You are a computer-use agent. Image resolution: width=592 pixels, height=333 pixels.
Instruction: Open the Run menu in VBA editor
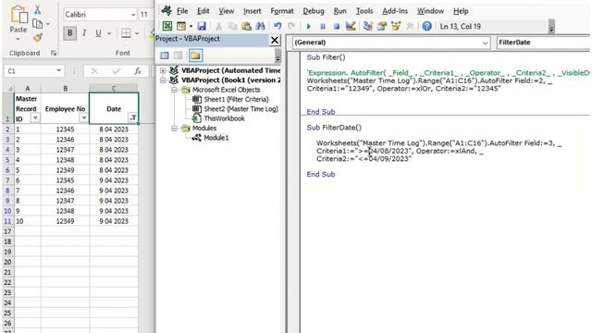point(339,11)
